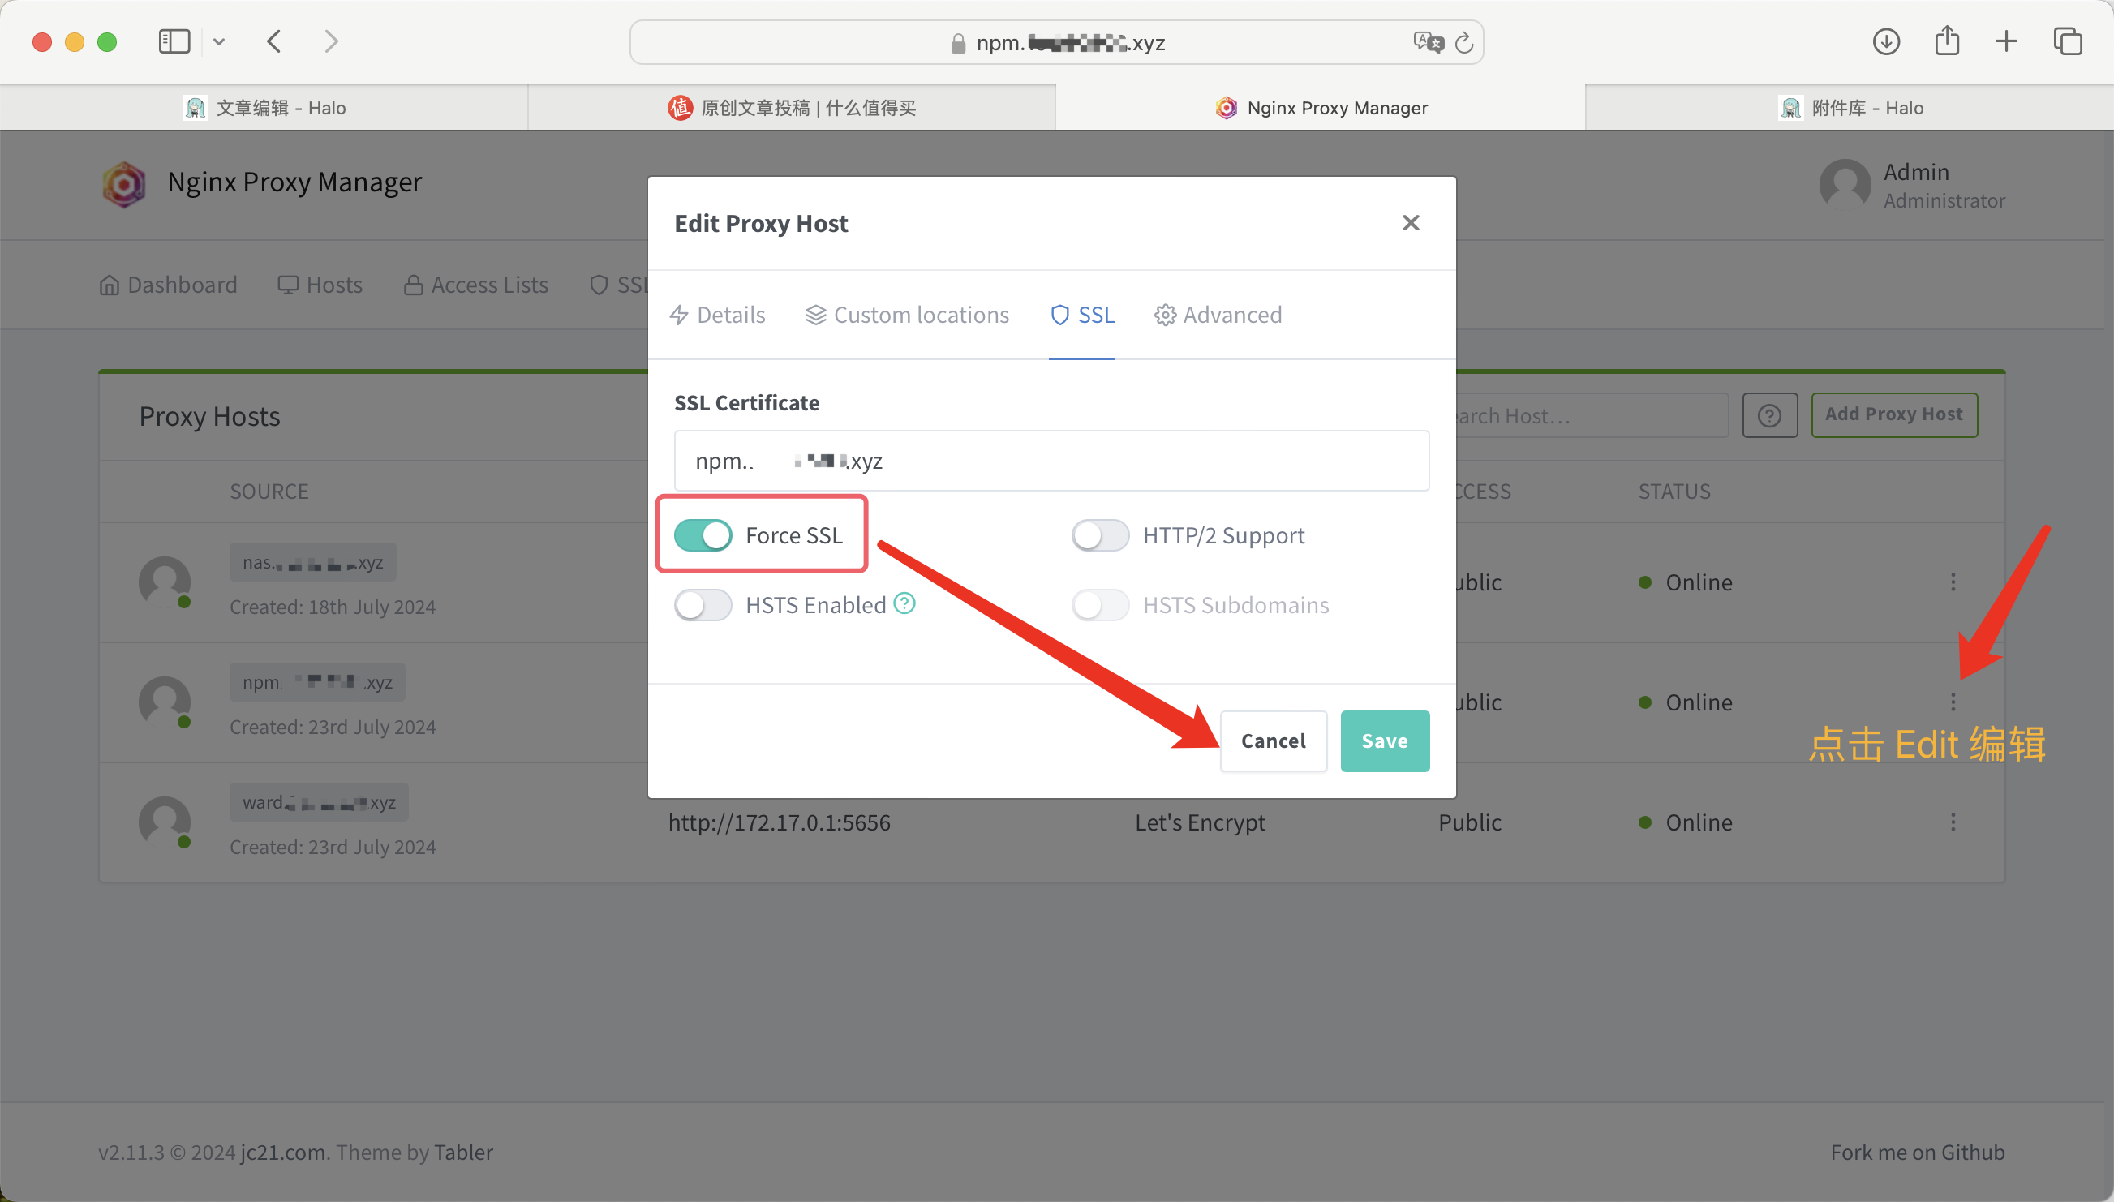Click the Admin avatar image
This screenshot has height=1202, width=2114.
(1844, 185)
